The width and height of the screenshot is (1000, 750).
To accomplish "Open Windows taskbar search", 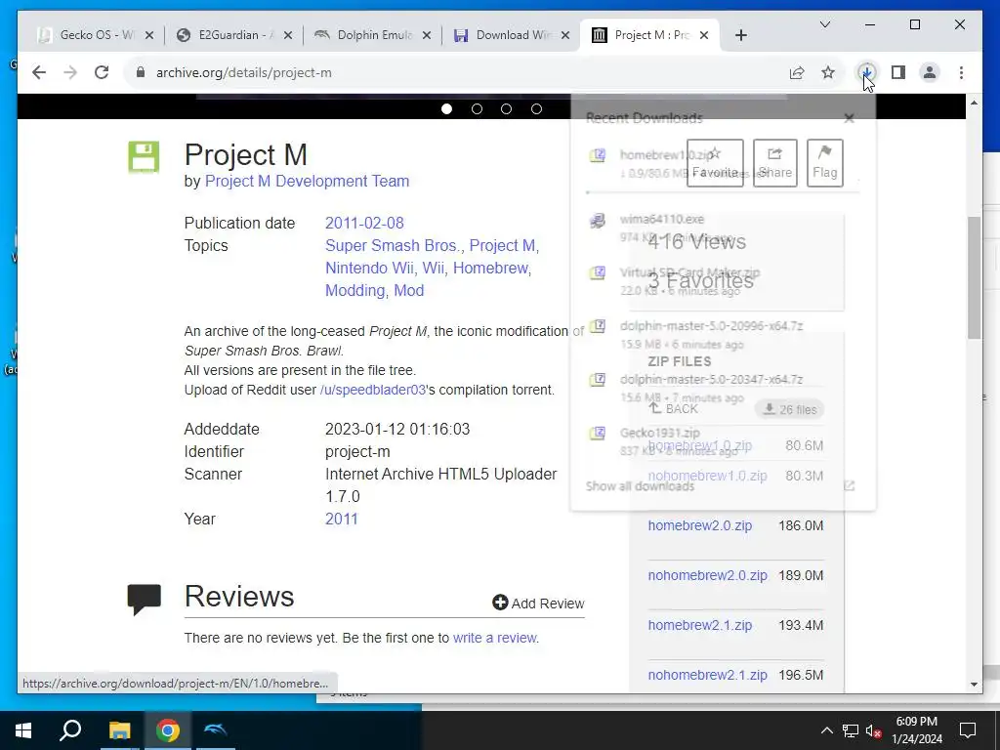I will pos(70,730).
